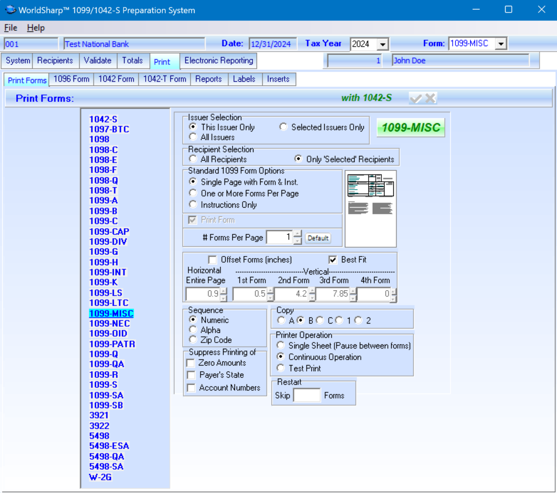The height and width of the screenshot is (493, 557).
Task: Enable the Offset Forms (inches) checkbox
Action: 213,260
